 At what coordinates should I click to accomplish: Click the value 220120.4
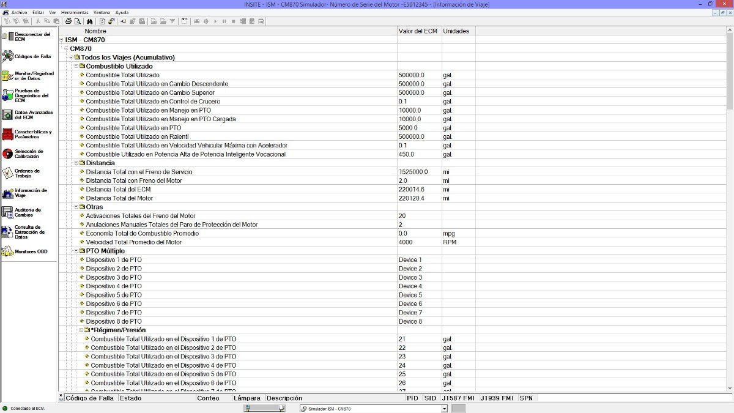point(412,198)
